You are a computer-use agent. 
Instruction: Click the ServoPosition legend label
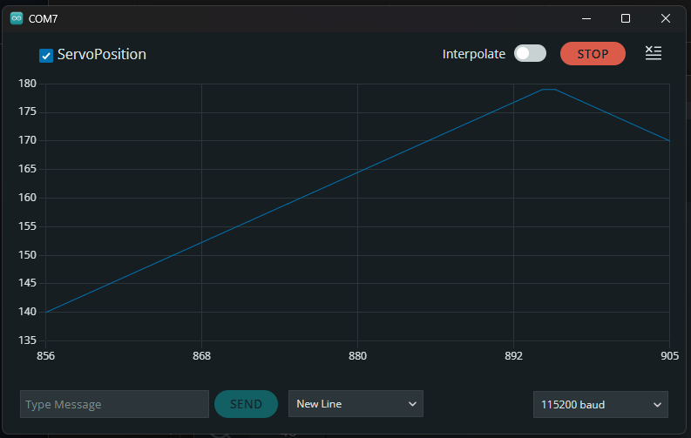[102, 54]
